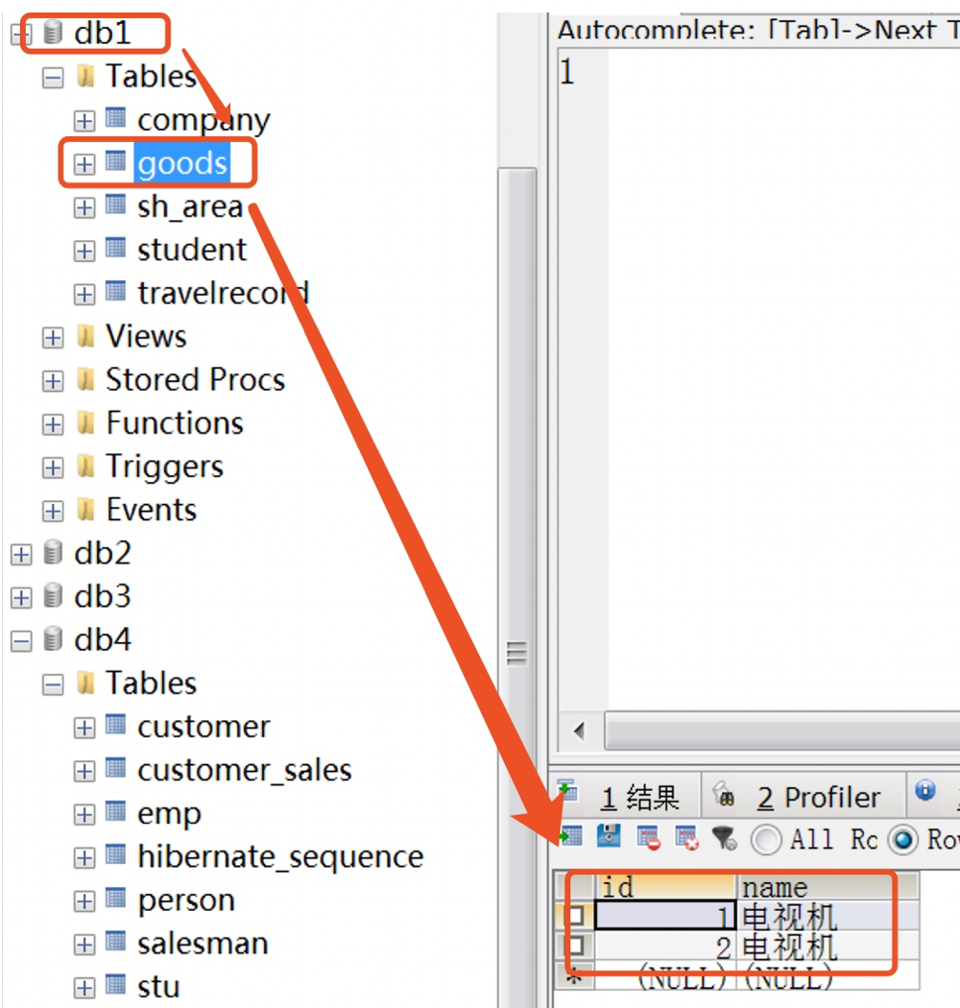Click the Stored Procs folder icon

click(85, 379)
